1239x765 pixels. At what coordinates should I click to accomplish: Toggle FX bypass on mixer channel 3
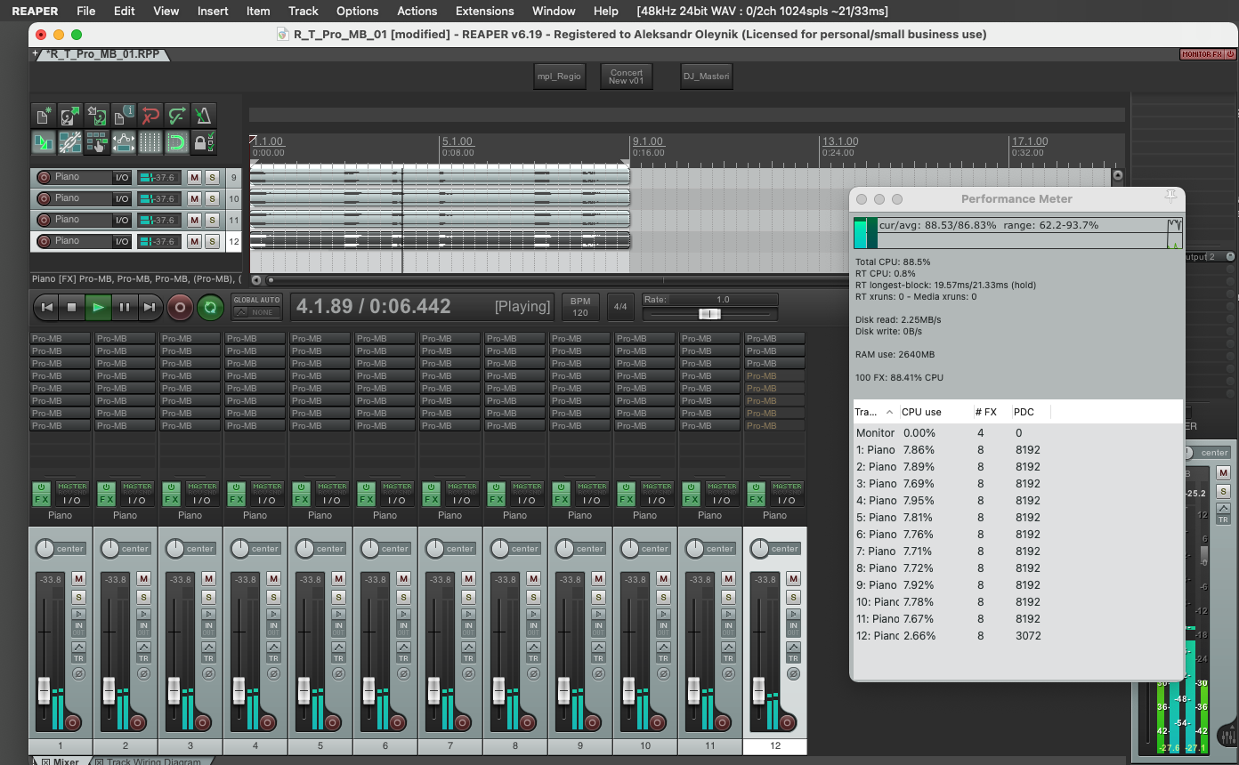point(171,487)
